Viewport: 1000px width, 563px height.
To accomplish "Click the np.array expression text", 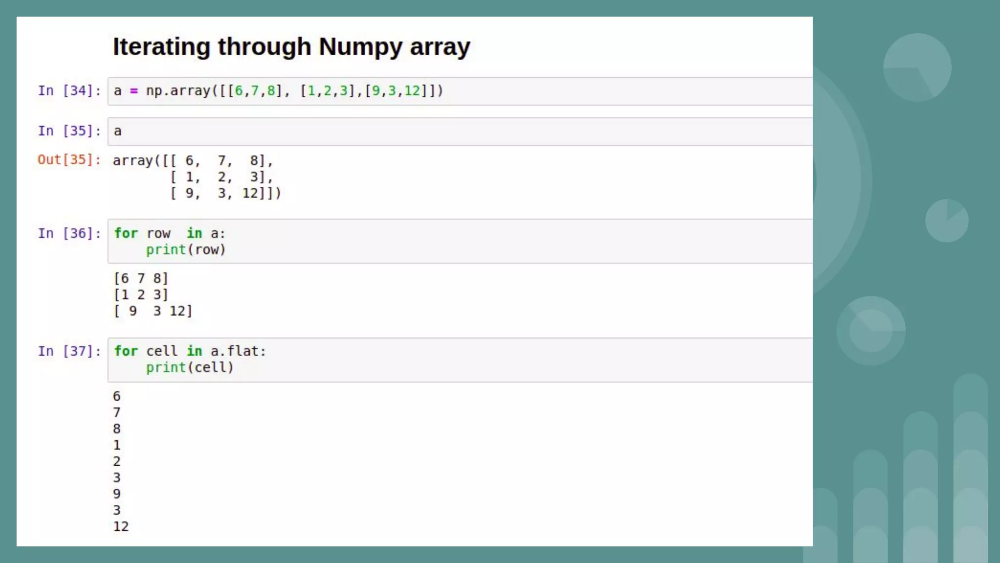I will (294, 91).
